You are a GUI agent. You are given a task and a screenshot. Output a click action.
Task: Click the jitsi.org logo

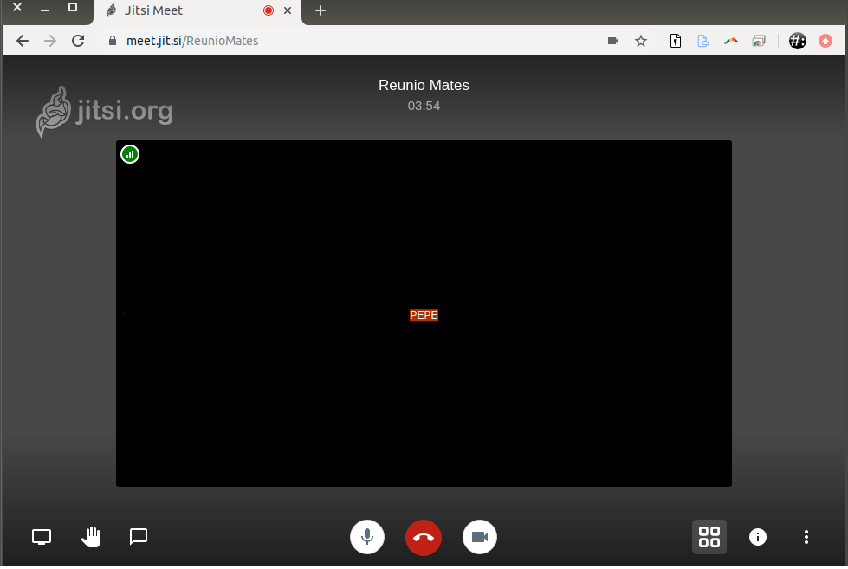tap(105, 112)
